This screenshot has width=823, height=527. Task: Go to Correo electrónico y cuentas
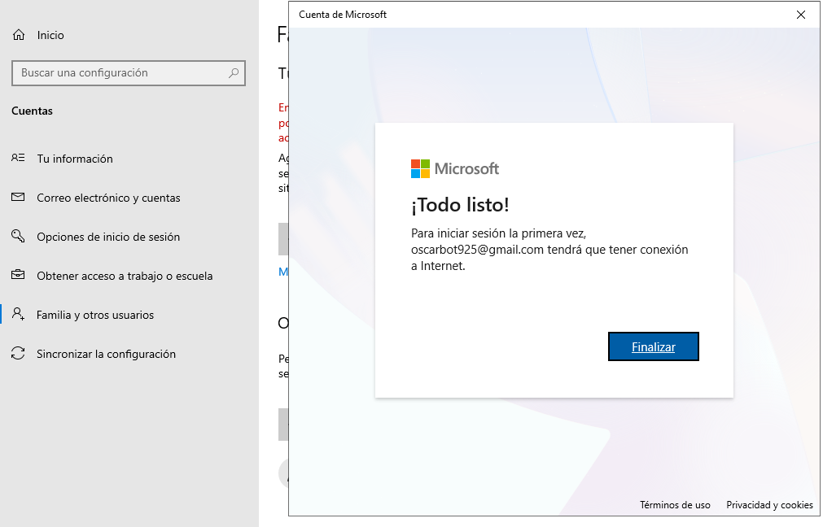tap(108, 198)
